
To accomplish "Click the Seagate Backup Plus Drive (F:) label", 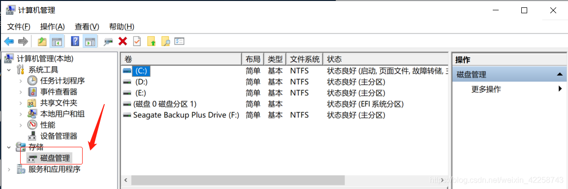I will [186, 115].
